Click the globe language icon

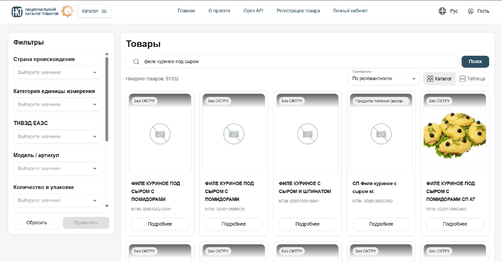pyautogui.click(x=442, y=11)
